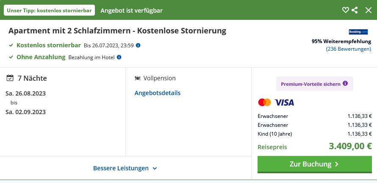Click the Unser Tipp kostenlos stornierbar tag
The width and height of the screenshot is (377, 183).
pyautogui.click(x=49, y=10)
